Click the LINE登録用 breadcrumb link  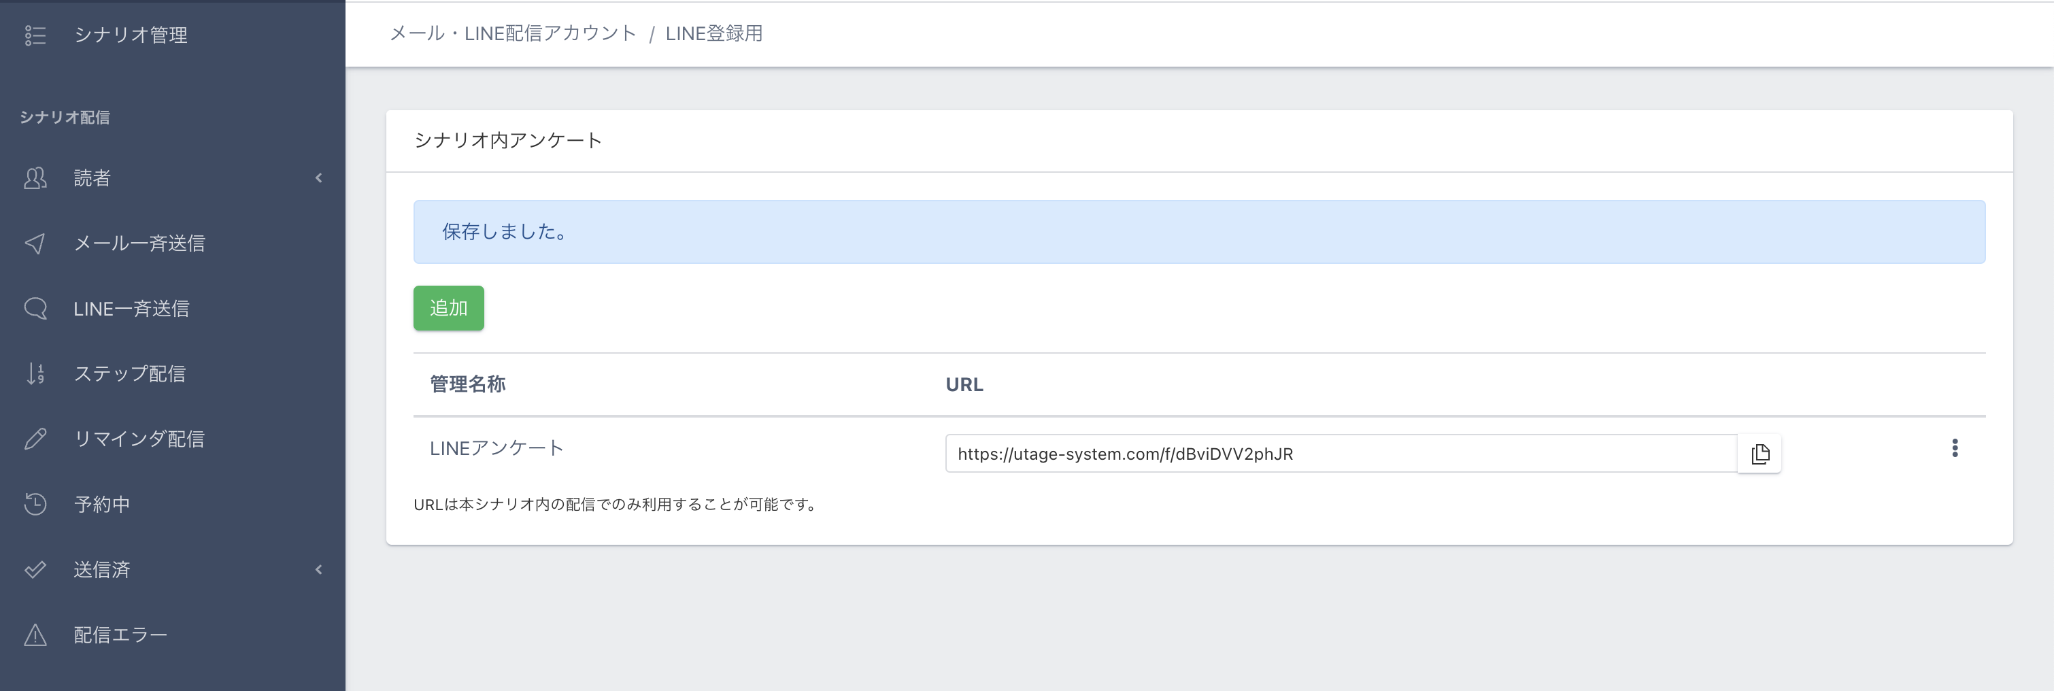click(713, 33)
